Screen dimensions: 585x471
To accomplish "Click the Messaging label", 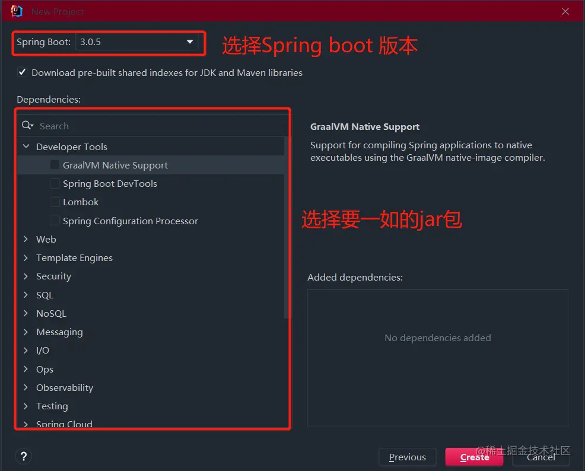I will tap(59, 332).
